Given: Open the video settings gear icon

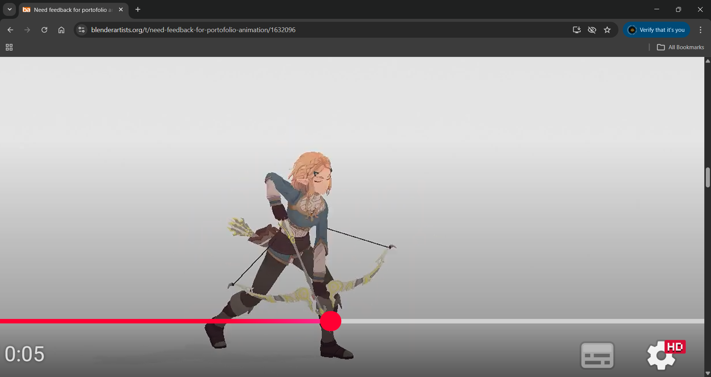Looking at the screenshot, I should click(x=661, y=356).
